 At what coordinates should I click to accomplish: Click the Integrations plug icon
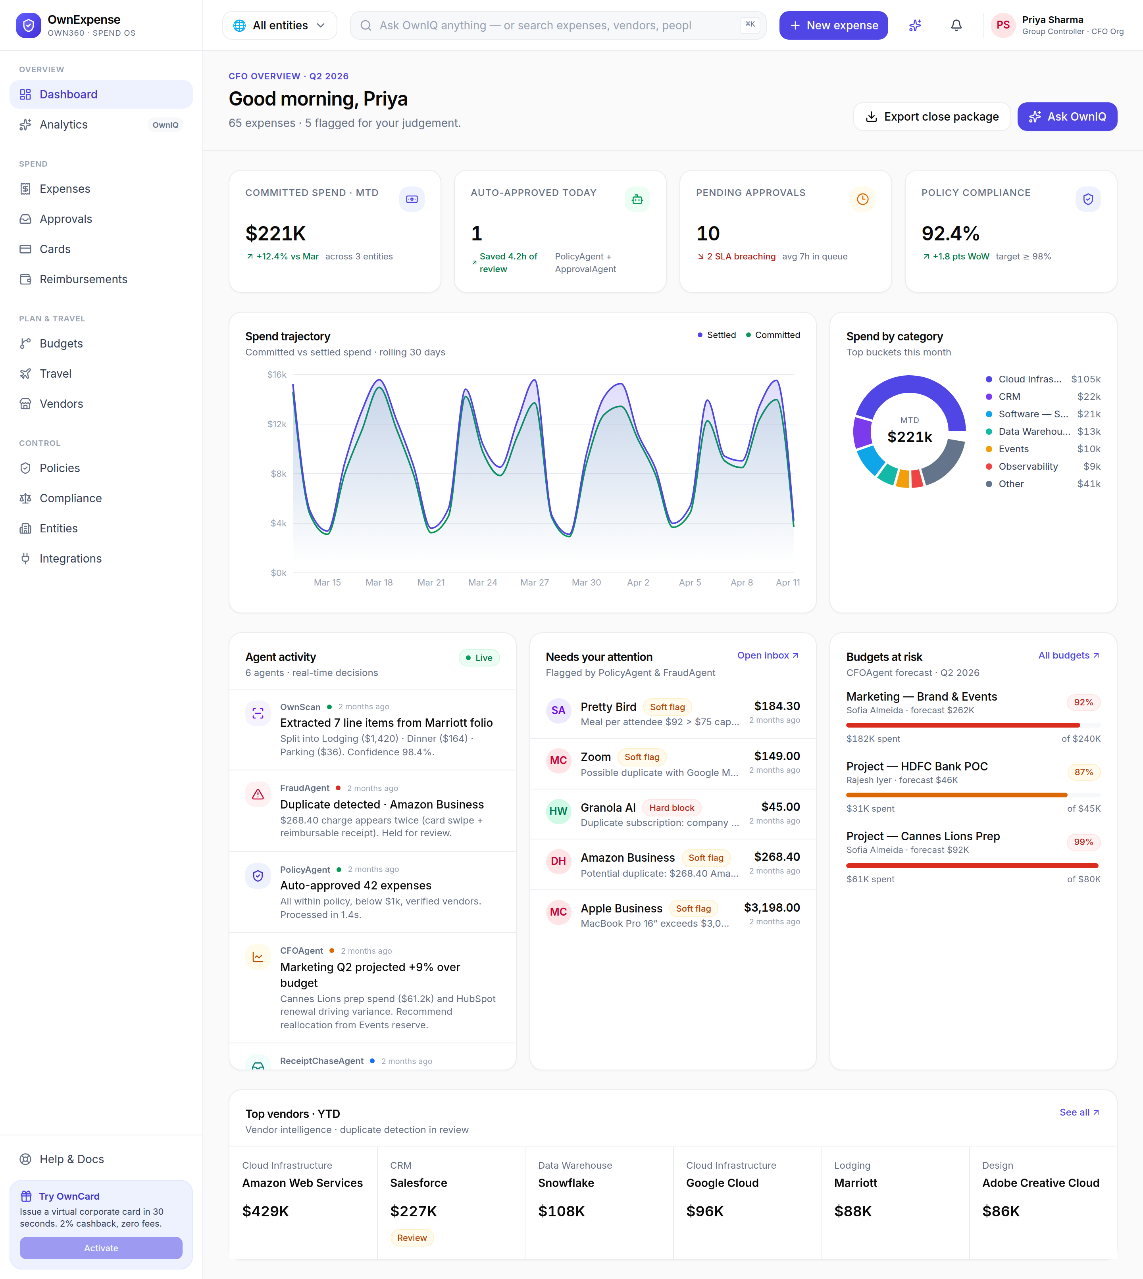(25, 558)
